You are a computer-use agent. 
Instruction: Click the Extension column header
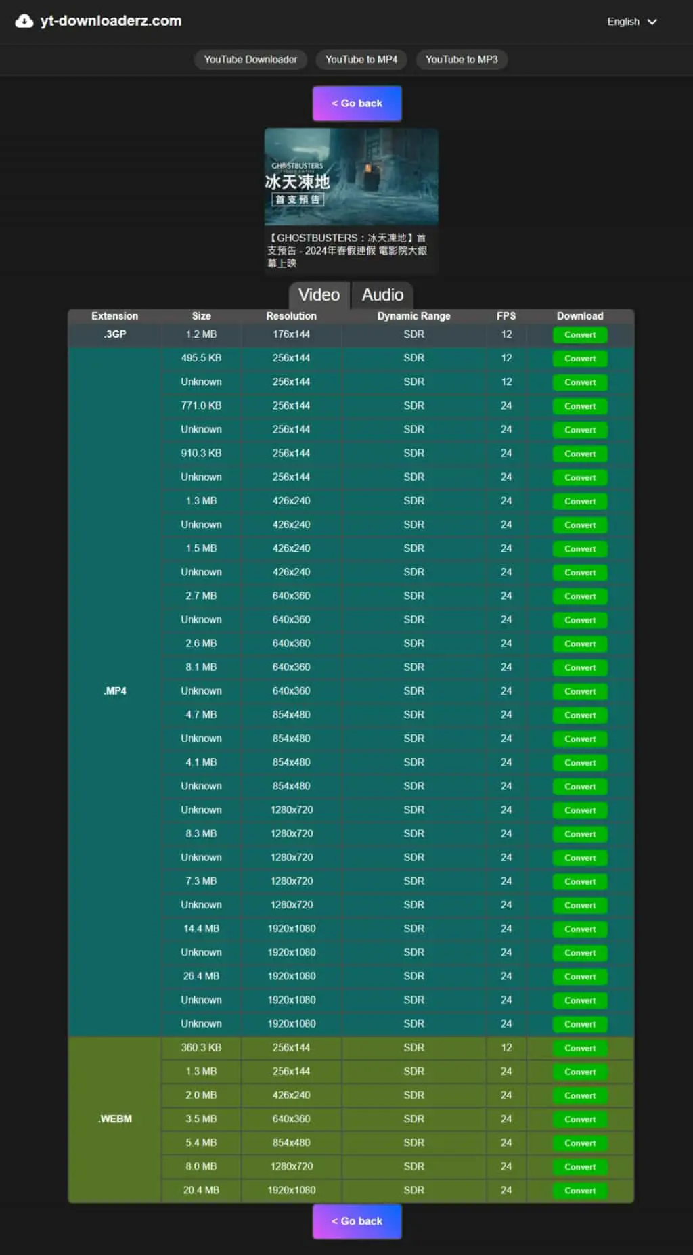coord(114,316)
